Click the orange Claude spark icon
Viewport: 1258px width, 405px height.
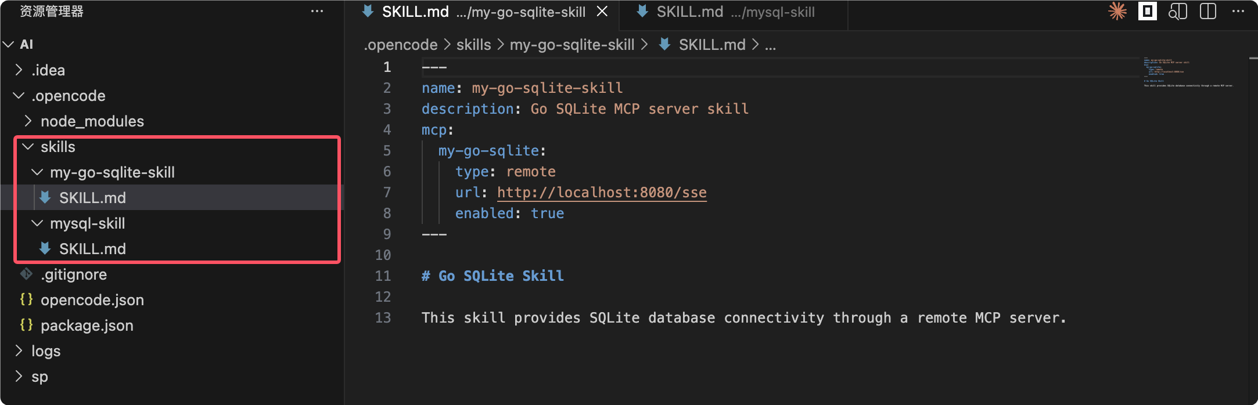[x=1117, y=11]
